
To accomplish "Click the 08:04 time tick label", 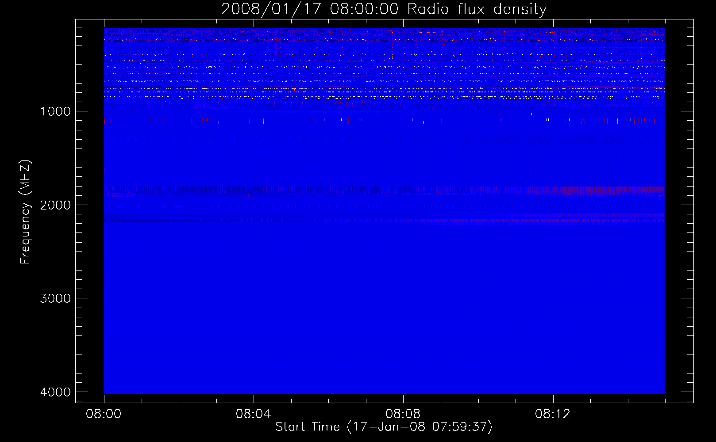I will point(253,414).
